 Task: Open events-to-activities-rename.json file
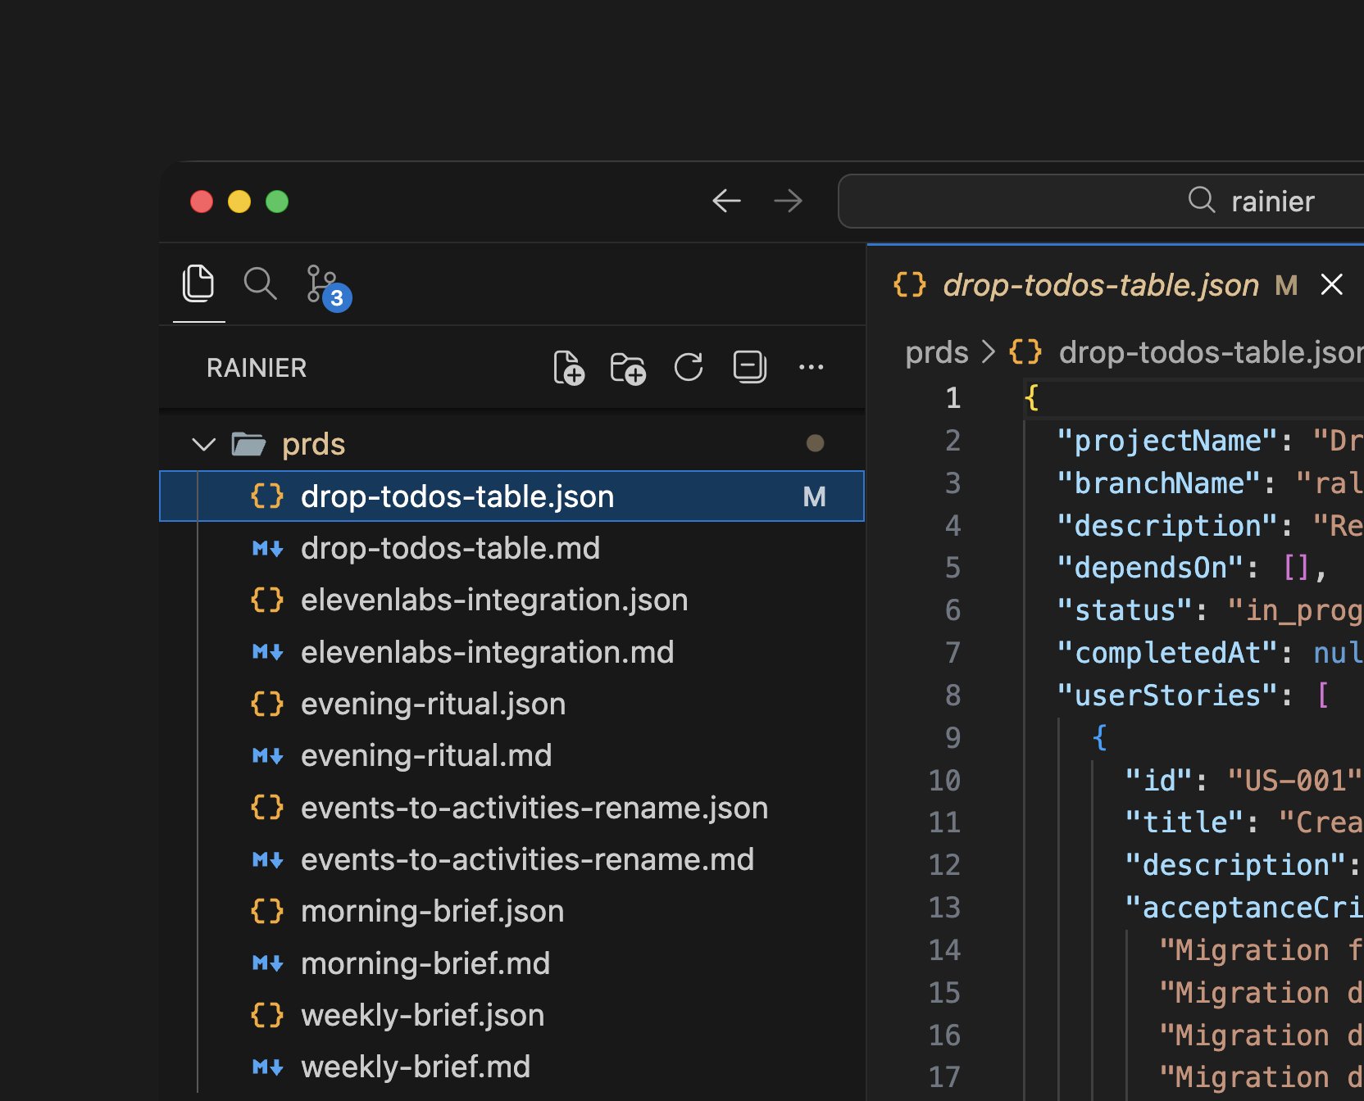tap(534, 809)
